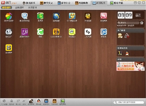The height and width of the screenshot is (106, 146).
Task: Switch to the online shopping tab
Action: point(81,3)
